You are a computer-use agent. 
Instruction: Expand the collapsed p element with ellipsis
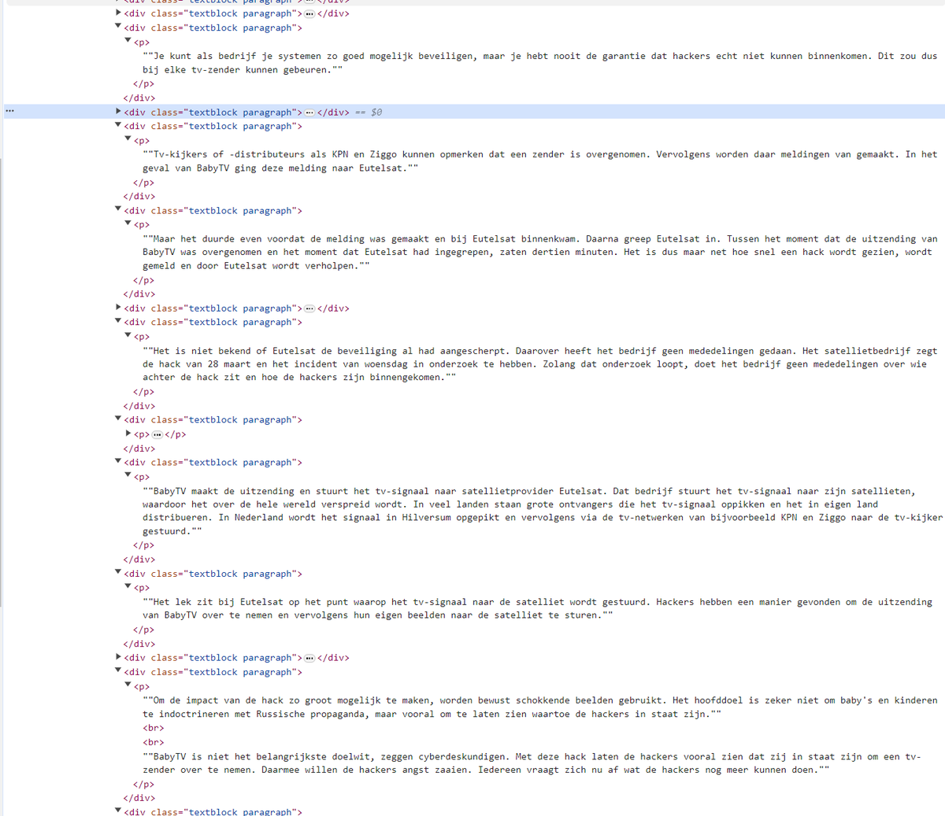[x=128, y=434]
